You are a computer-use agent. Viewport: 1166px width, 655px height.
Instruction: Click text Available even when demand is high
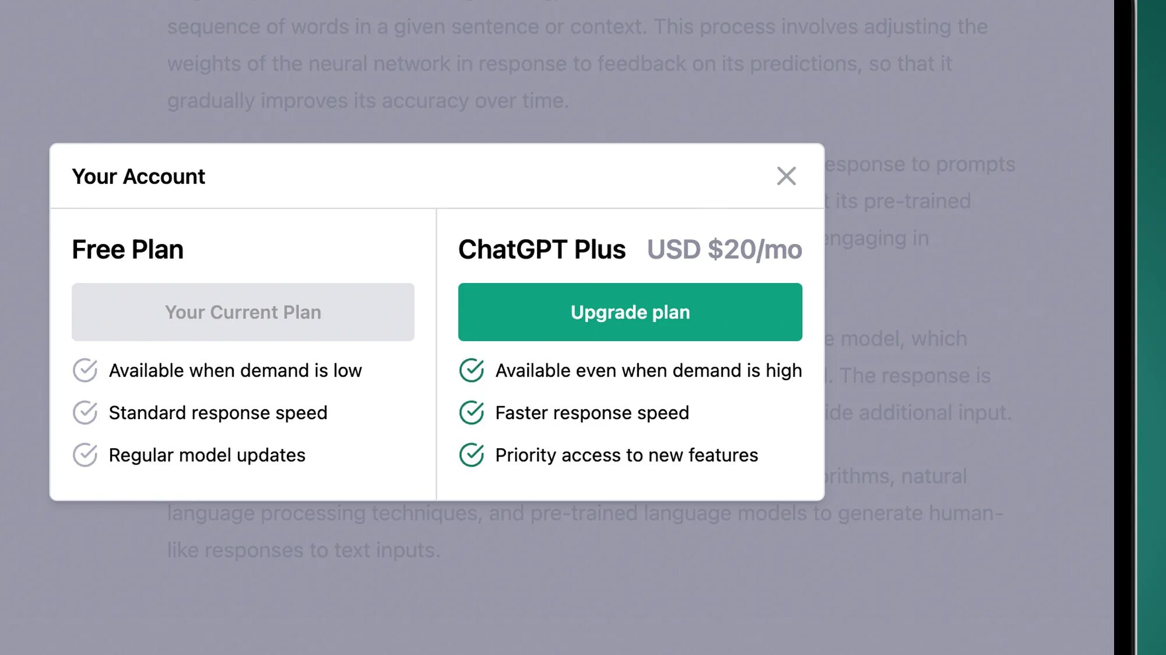point(649,370)
